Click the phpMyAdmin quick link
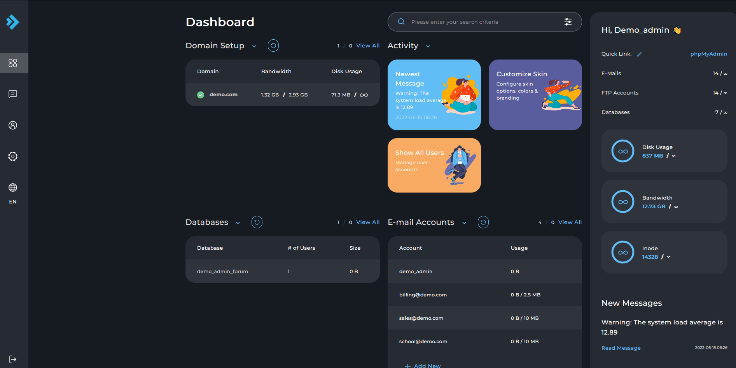736x368 pixels. [708, 54]
